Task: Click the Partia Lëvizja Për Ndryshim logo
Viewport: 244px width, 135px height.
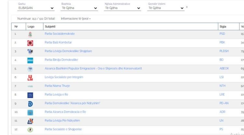Action: pos(30,121)
